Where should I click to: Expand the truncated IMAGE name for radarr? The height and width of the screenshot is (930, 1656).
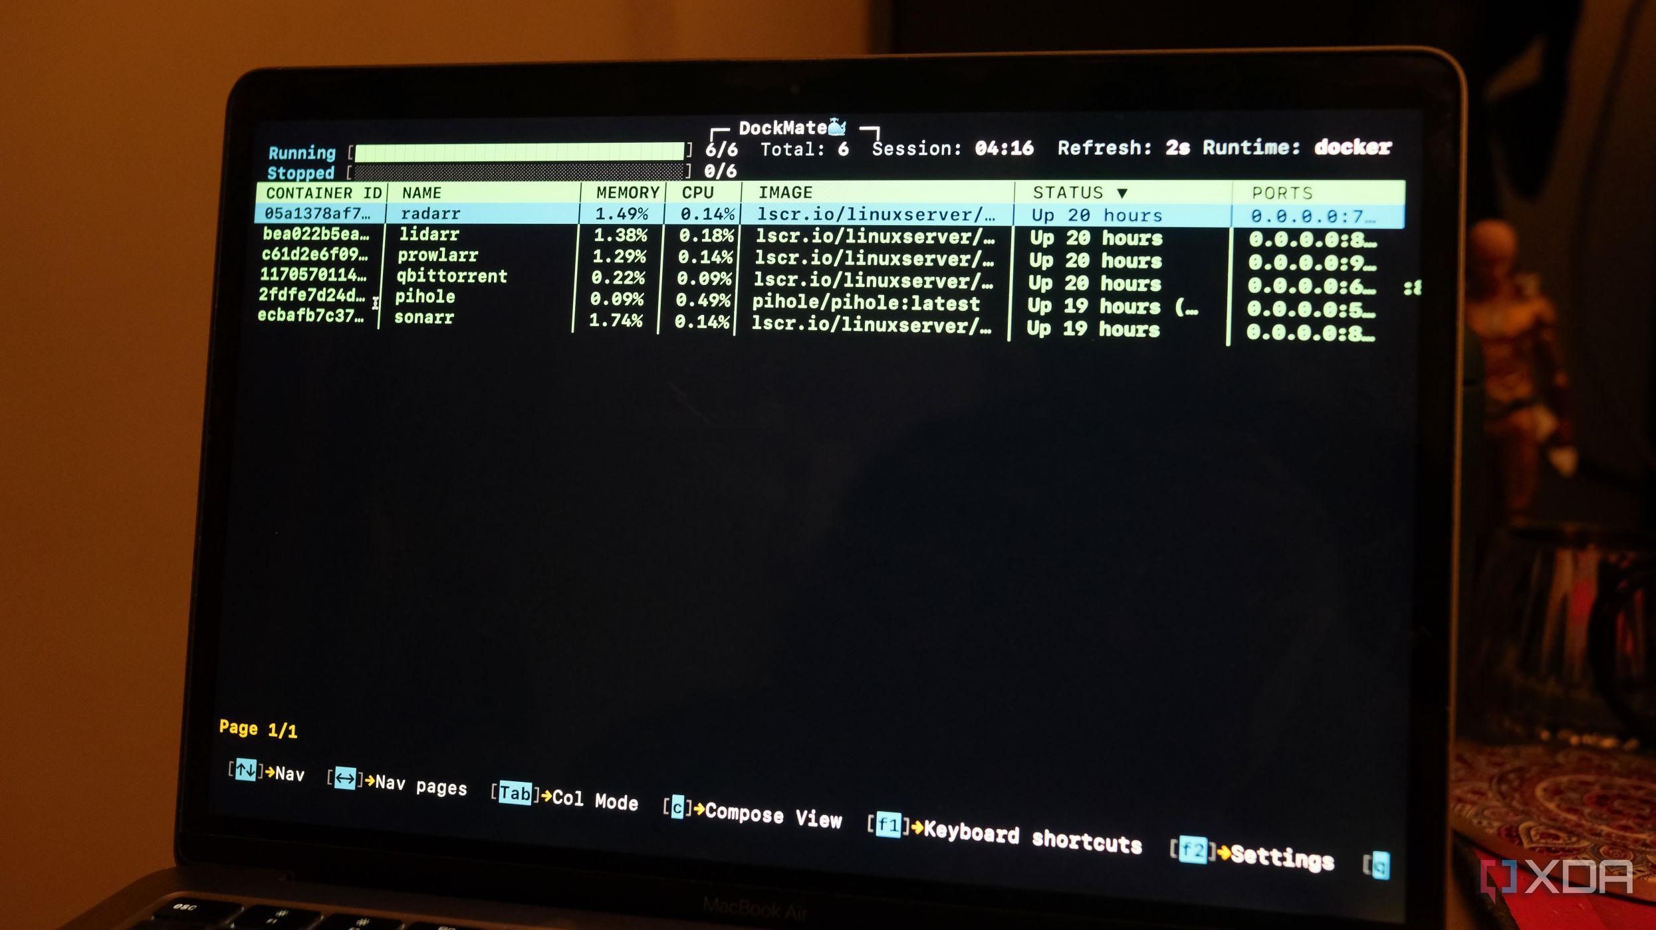coord(871,215)
